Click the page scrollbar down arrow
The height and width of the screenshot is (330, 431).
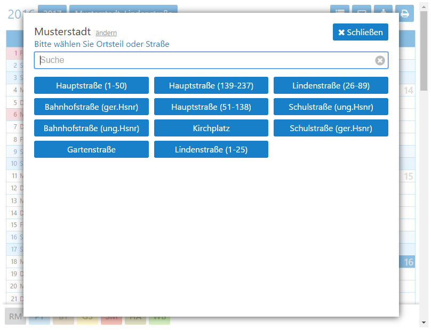coord(424,323)
